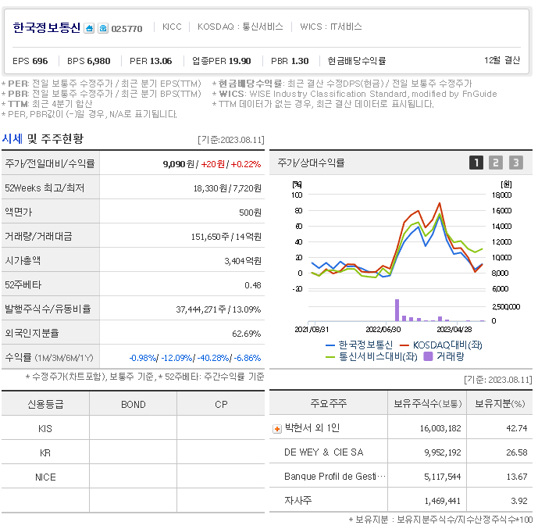Switch the chart to tab 3
The image size is (538, 529).
tap(515, 163)
